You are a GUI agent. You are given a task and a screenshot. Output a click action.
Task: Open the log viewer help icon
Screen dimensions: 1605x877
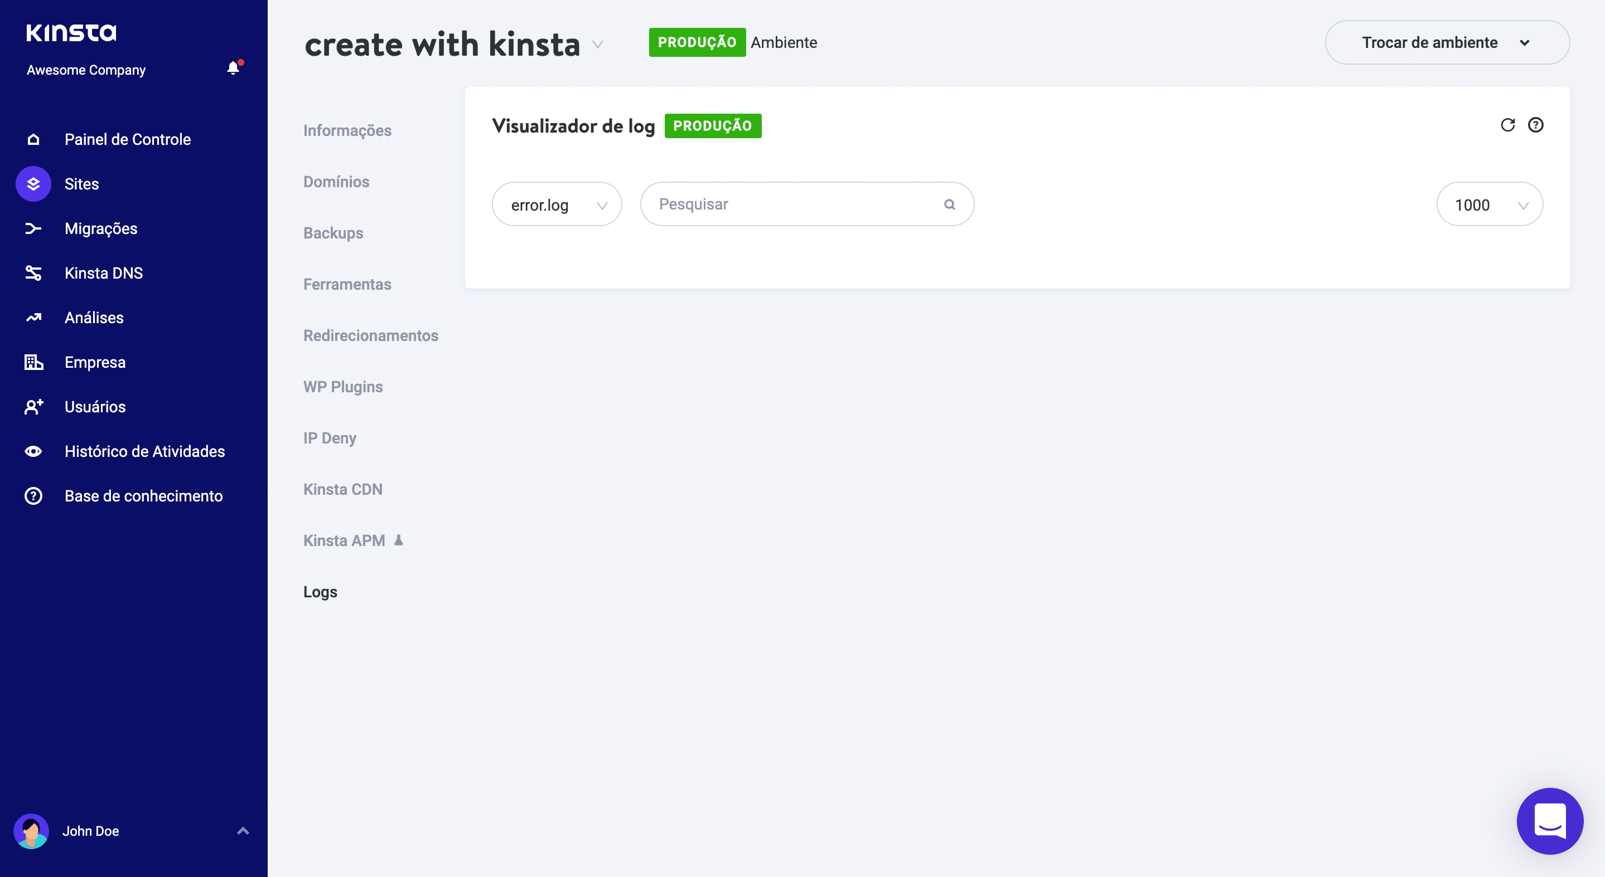(x=1535, y=125)
